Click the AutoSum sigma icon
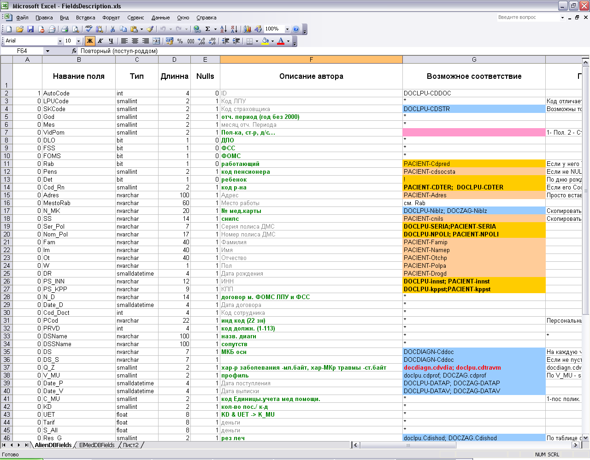The width and height of the screenshot is (590, 460). 208,29
